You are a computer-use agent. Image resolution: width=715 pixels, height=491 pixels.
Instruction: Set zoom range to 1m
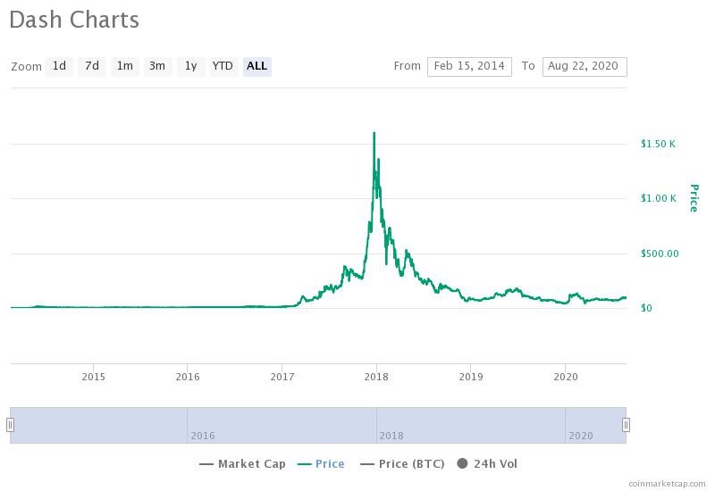pyautogui.click(x=124, y=66)
